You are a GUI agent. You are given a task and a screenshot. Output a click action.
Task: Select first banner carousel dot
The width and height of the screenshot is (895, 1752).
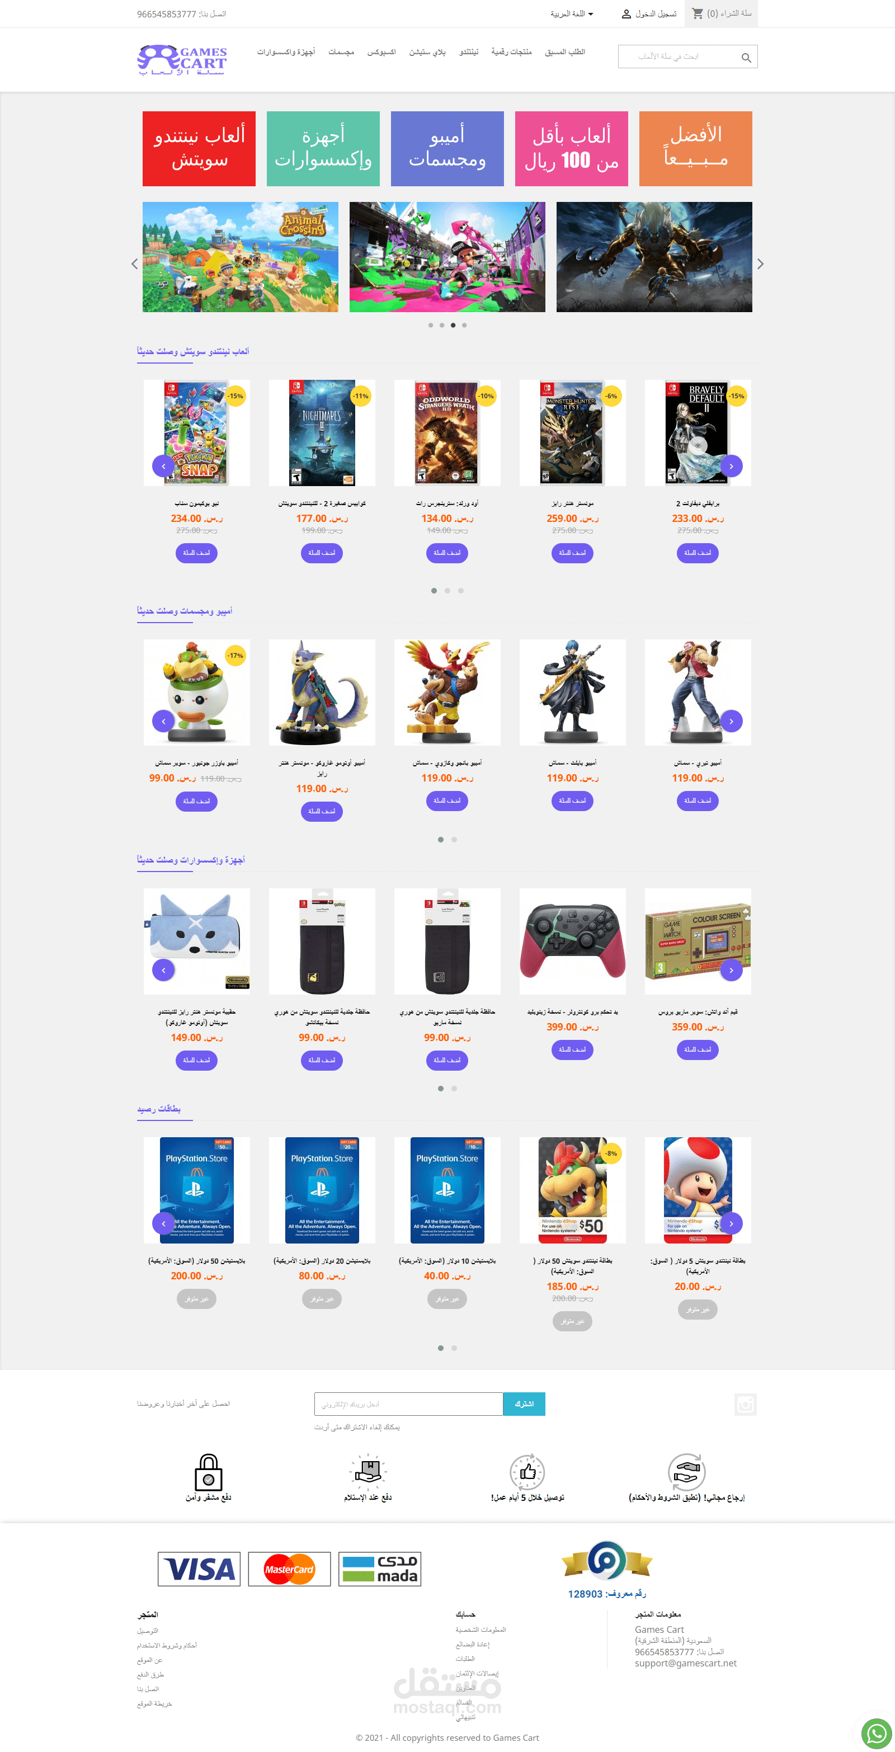coord(431,325)
